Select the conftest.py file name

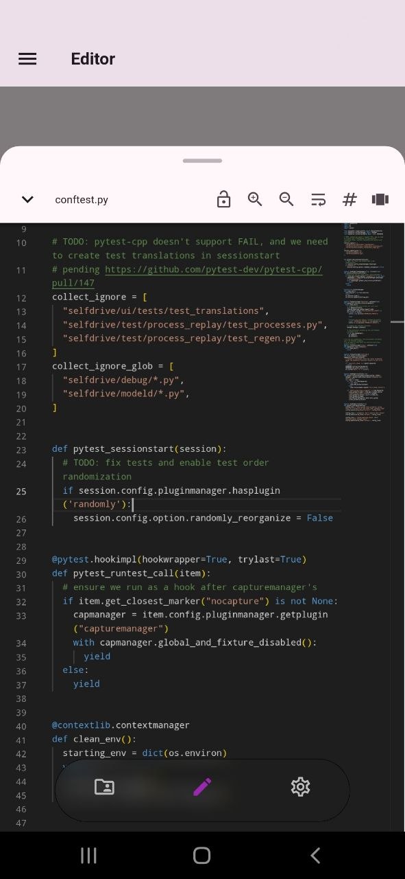point(82,200)
